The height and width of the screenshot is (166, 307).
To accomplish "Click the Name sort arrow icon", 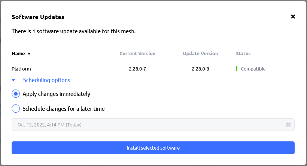I will [x=29, y=53].
